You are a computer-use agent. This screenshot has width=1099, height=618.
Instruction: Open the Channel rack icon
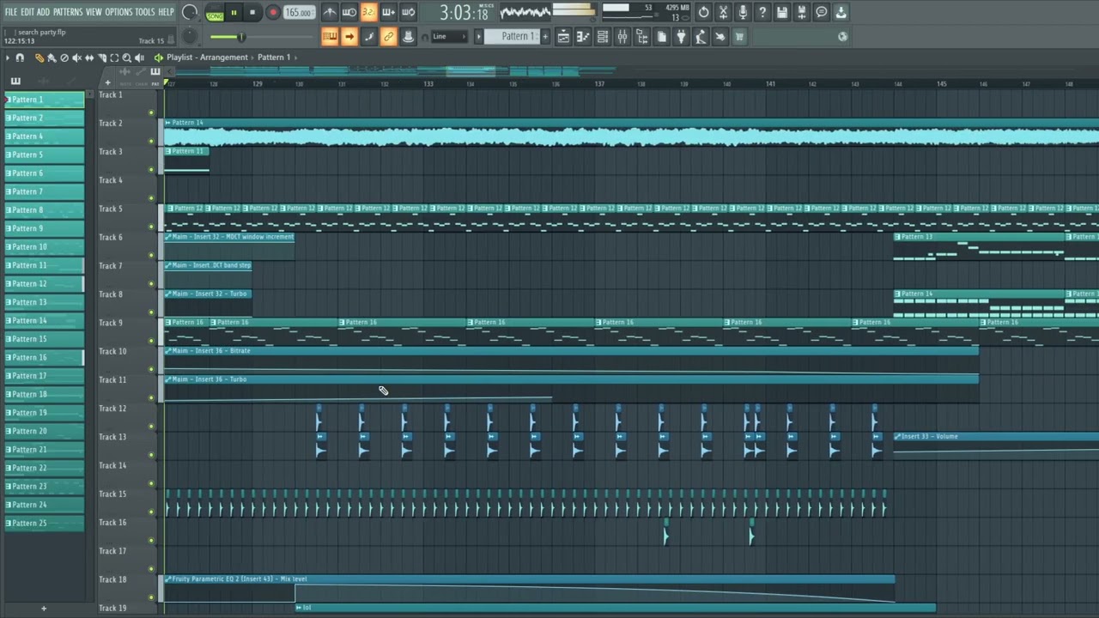point(603,36)
